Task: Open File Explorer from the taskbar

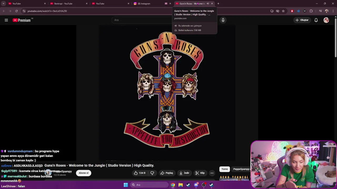Action: tap(180, 185)
